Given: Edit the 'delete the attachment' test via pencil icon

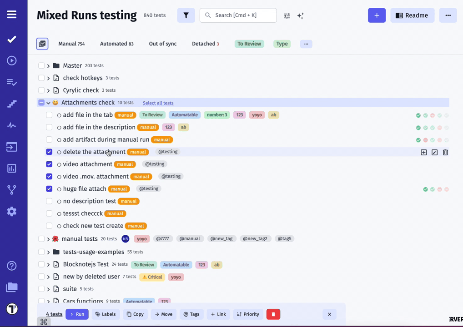Looking at the screenshot, I should point(435,152).
